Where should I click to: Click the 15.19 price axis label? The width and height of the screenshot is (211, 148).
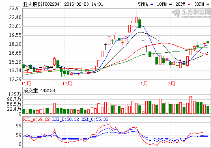pos(15,62)
